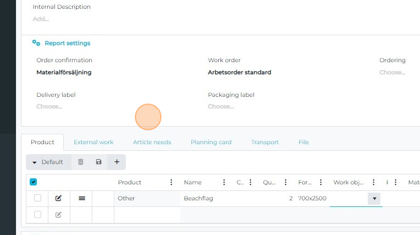Open the Name column options menu

click(224, 182)
